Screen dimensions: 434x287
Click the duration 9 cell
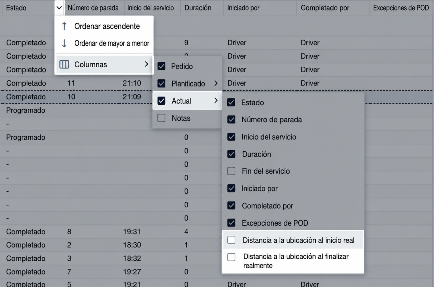[x=186, y=43]
